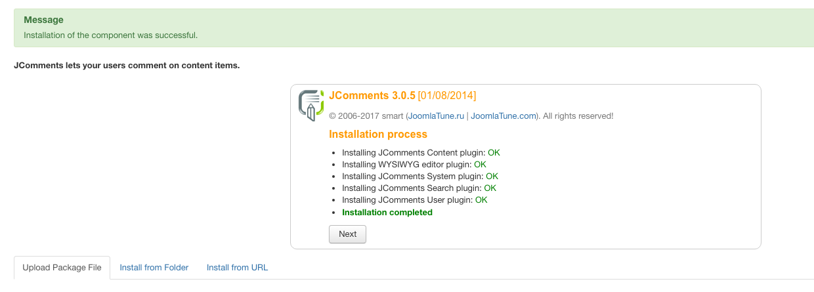The width and height of the screenshot is (814, 292).
Task: Click the JComments Search plugin OK status
Action: tap(490, 188)
